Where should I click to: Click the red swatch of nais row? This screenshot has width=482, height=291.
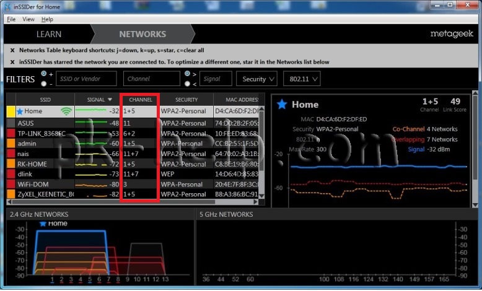[11, 154]
